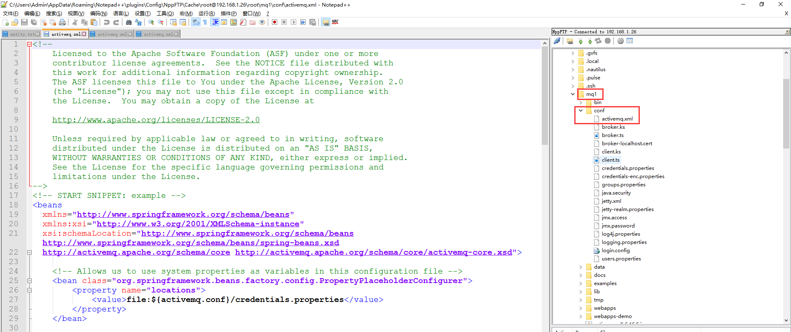Click the spring-beans.xsd link
The height and width of the screenshot is (332, 791).
[191, 243]
